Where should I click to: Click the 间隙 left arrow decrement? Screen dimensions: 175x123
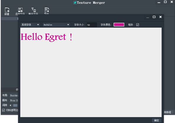pos(10,105)
